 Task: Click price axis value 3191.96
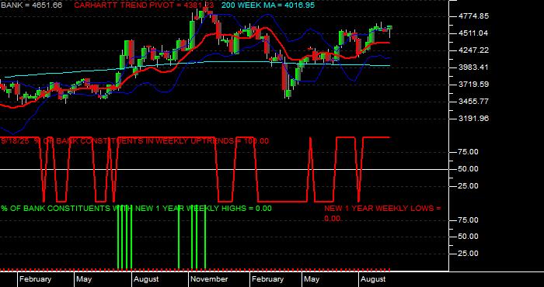pos(473,119)
